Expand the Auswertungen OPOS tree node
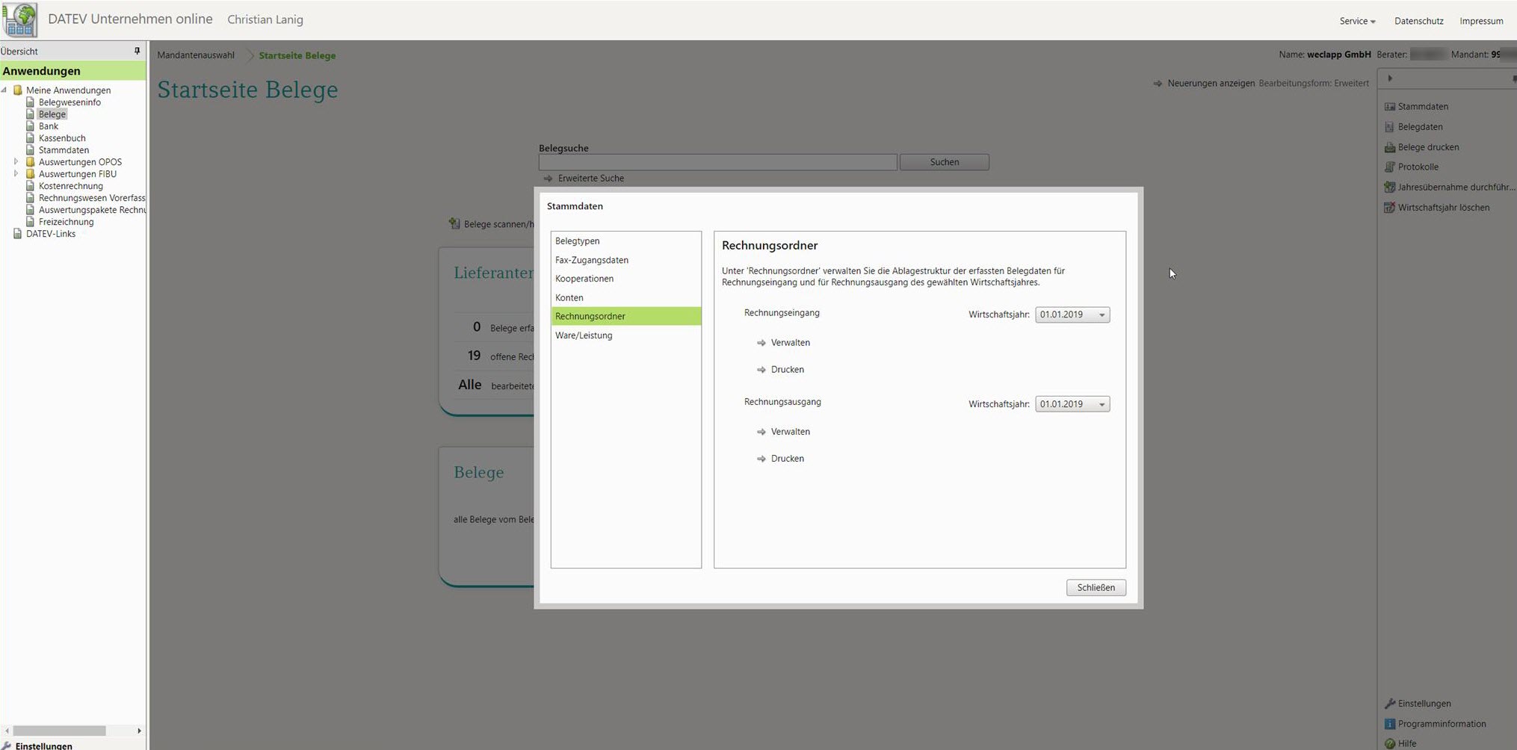 (16, 161)
